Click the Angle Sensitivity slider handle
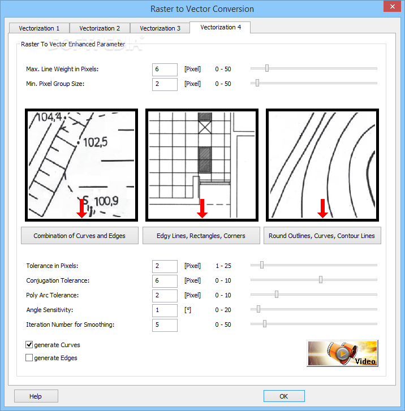Screen dimensions: 405x411 [x=258, y=309]
